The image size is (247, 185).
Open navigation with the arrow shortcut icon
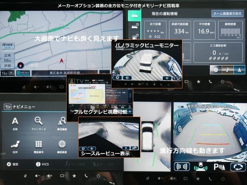pos(239,70)
